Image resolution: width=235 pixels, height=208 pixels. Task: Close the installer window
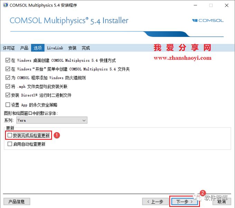click(227, 5)
